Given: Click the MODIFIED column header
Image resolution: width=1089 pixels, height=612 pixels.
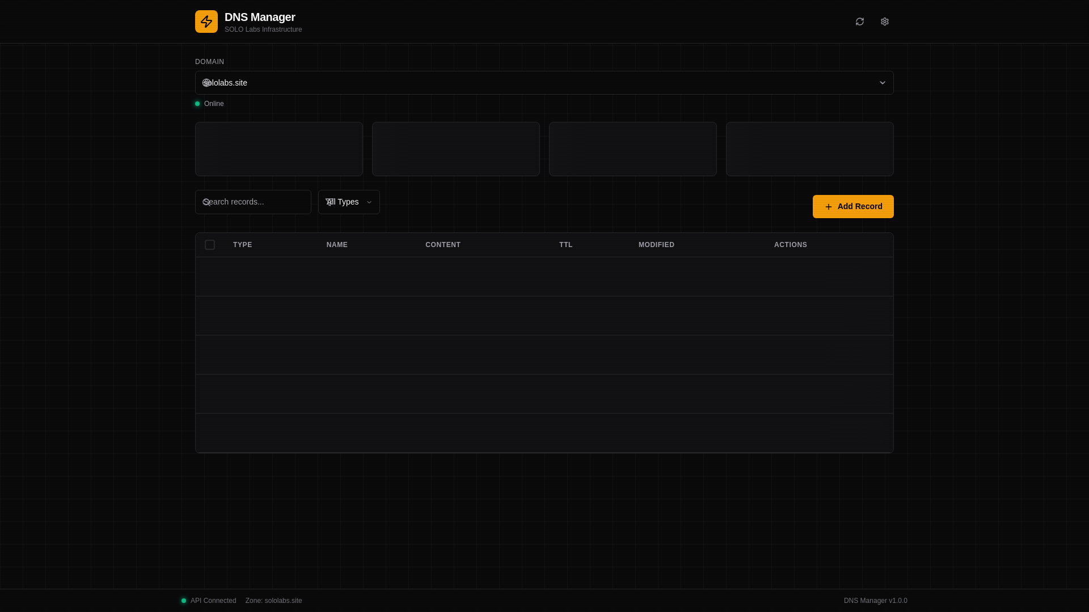Looking at the screenshot, I should coord(656,245).
